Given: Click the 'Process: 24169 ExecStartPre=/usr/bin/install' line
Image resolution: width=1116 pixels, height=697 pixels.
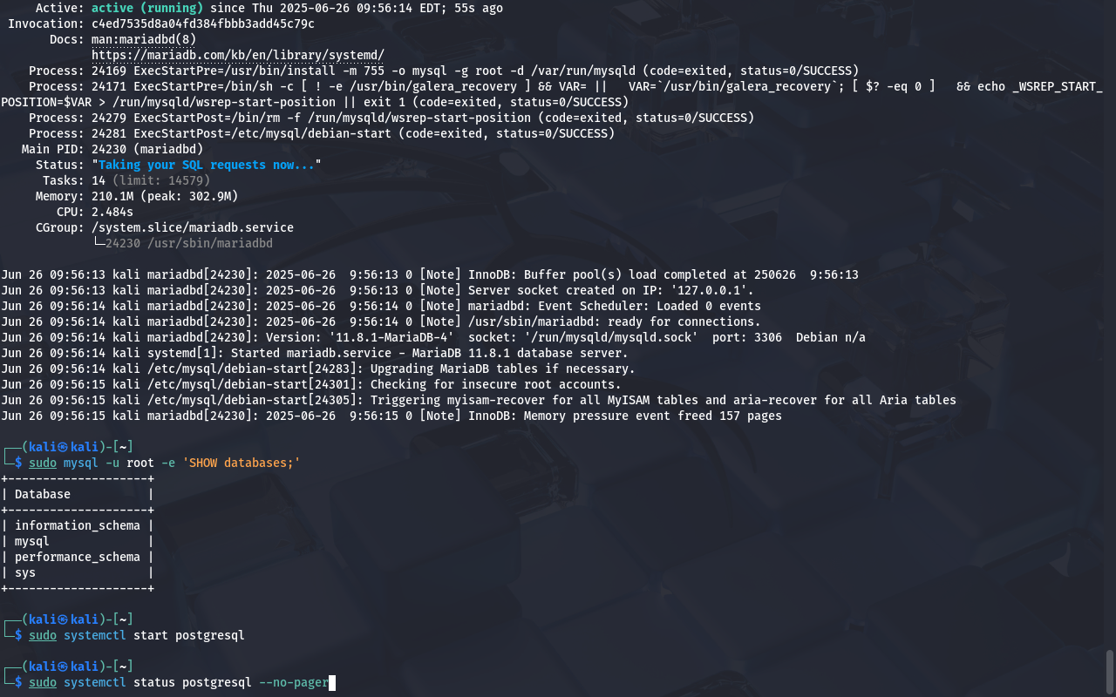Looking at the screenshot, I should coord(444,71).
